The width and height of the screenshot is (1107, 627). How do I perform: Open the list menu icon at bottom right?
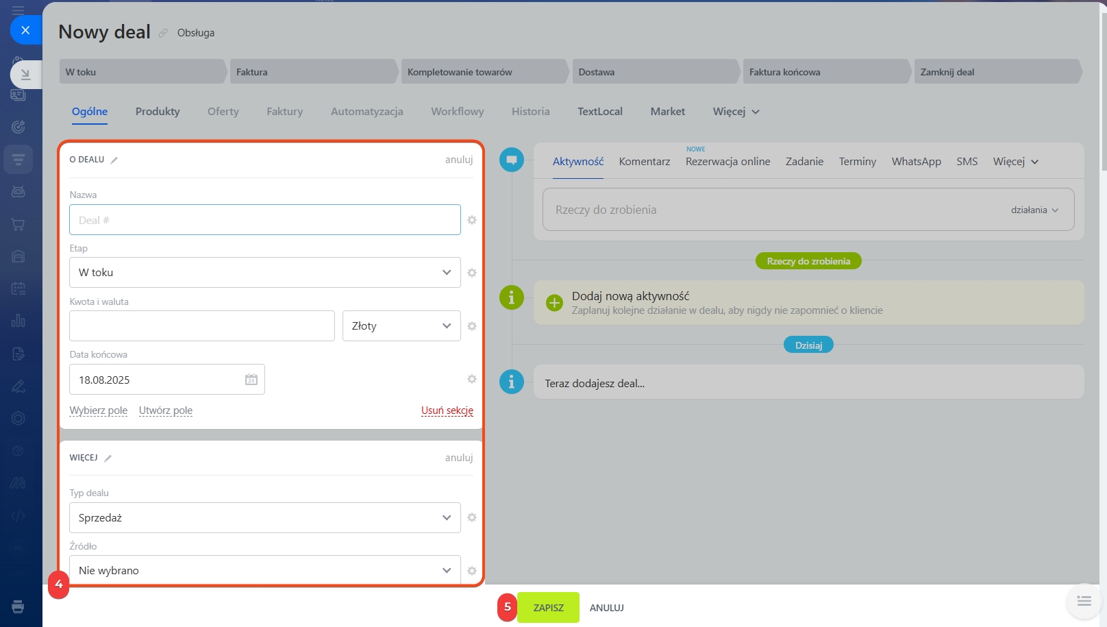pyautogui.click(x=1084, y=601)
